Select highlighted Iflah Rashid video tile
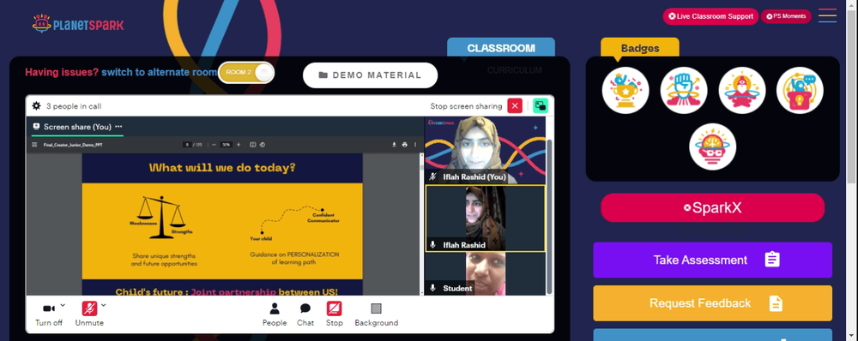 (x=486, y=218)
